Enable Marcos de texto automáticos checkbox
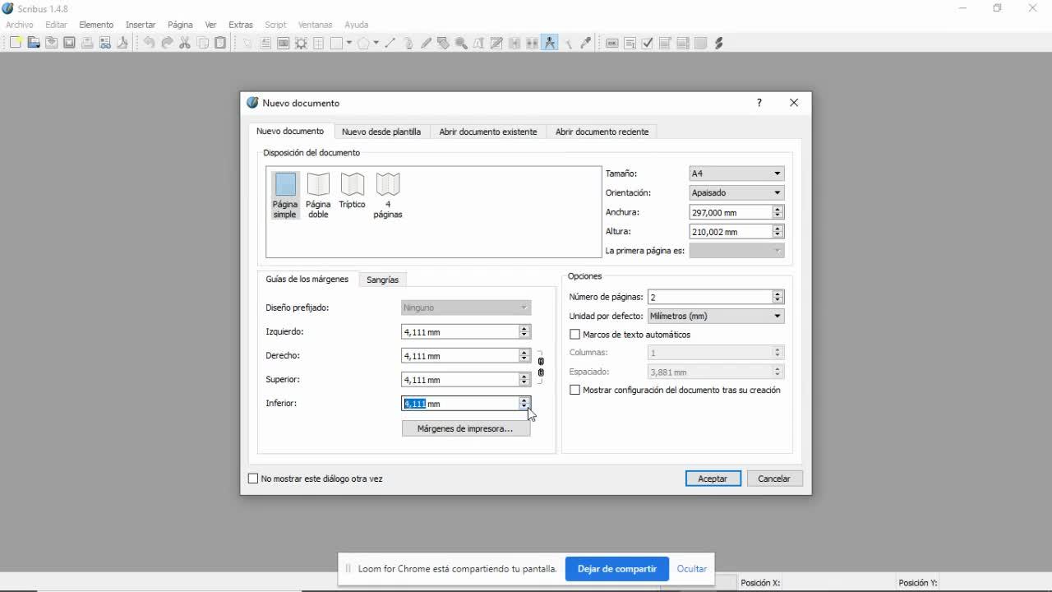The width and height of the screenshot is (1052, 592). point(575,335)
